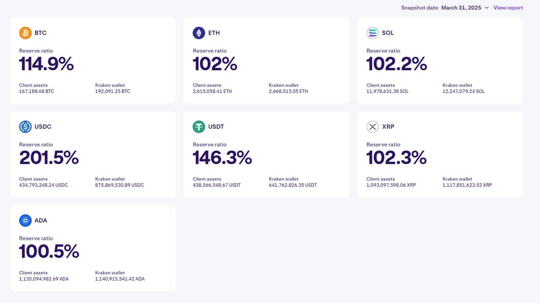540x303 pixels.
Task: Click the ADA card title
Action: [41, 221]
